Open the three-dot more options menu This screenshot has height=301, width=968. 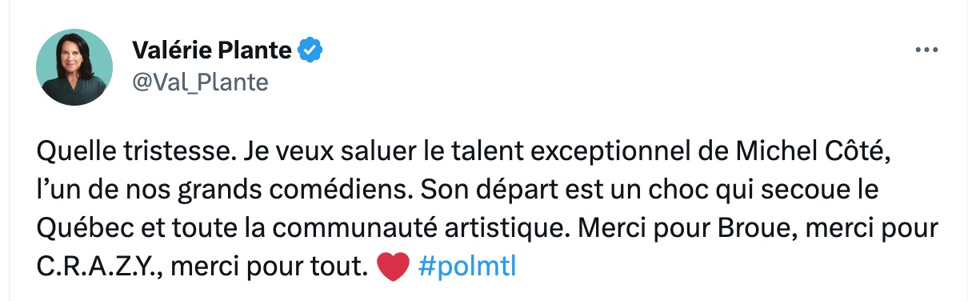926,50
